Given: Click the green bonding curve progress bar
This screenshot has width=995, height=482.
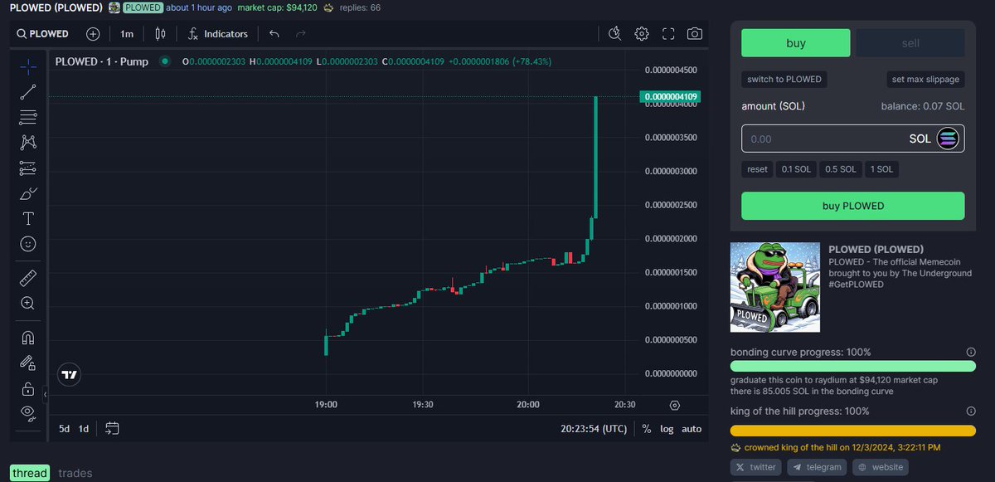Looking at the screenshot, I should click(x=852, y=366).
